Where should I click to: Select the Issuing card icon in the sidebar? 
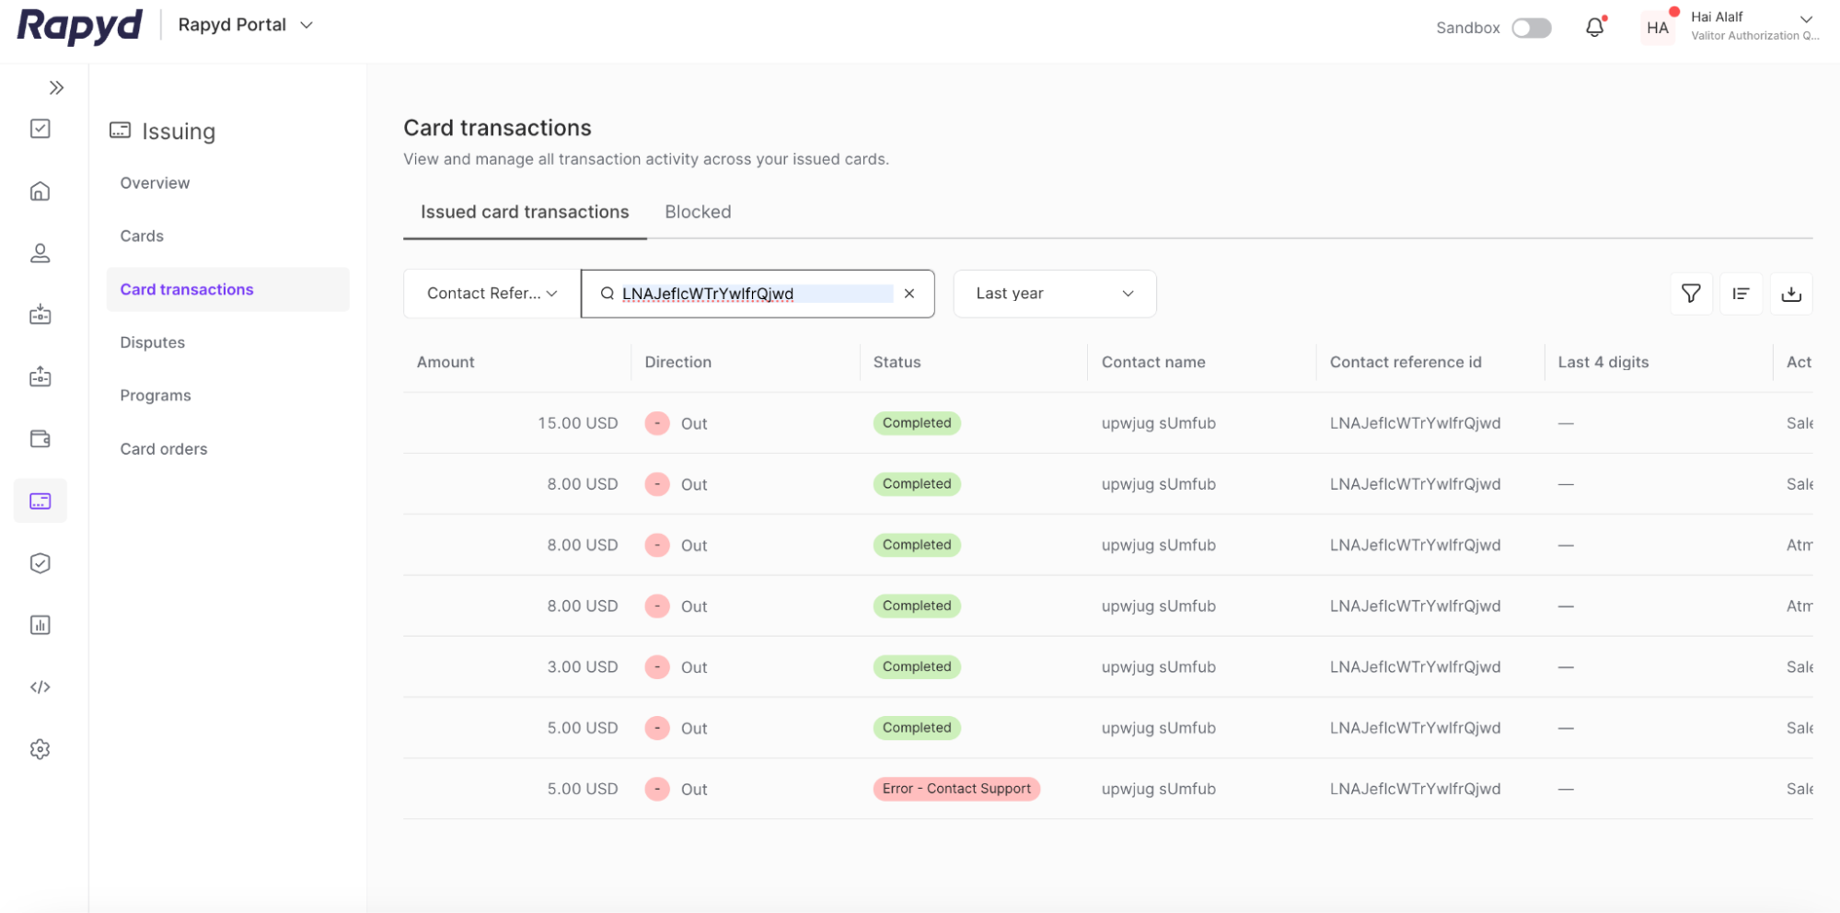(40, 501)
